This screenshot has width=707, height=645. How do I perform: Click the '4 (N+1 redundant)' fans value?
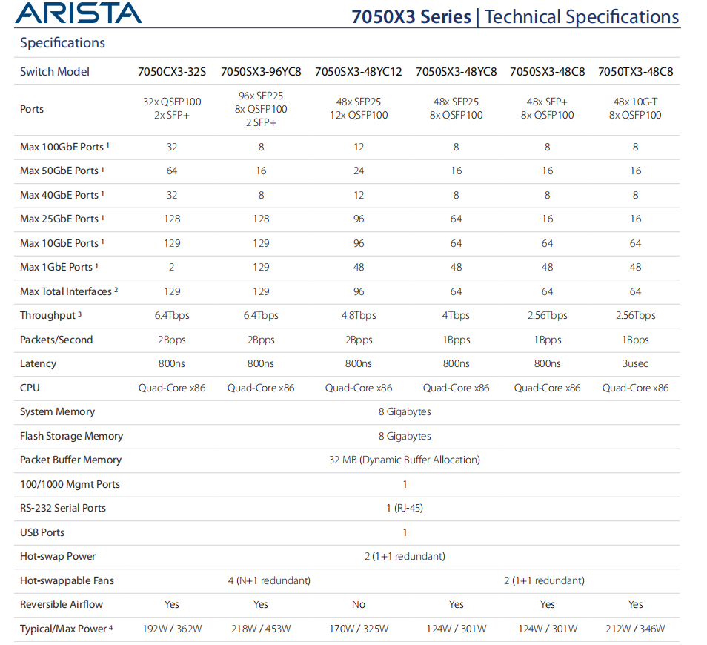(269, 581)
